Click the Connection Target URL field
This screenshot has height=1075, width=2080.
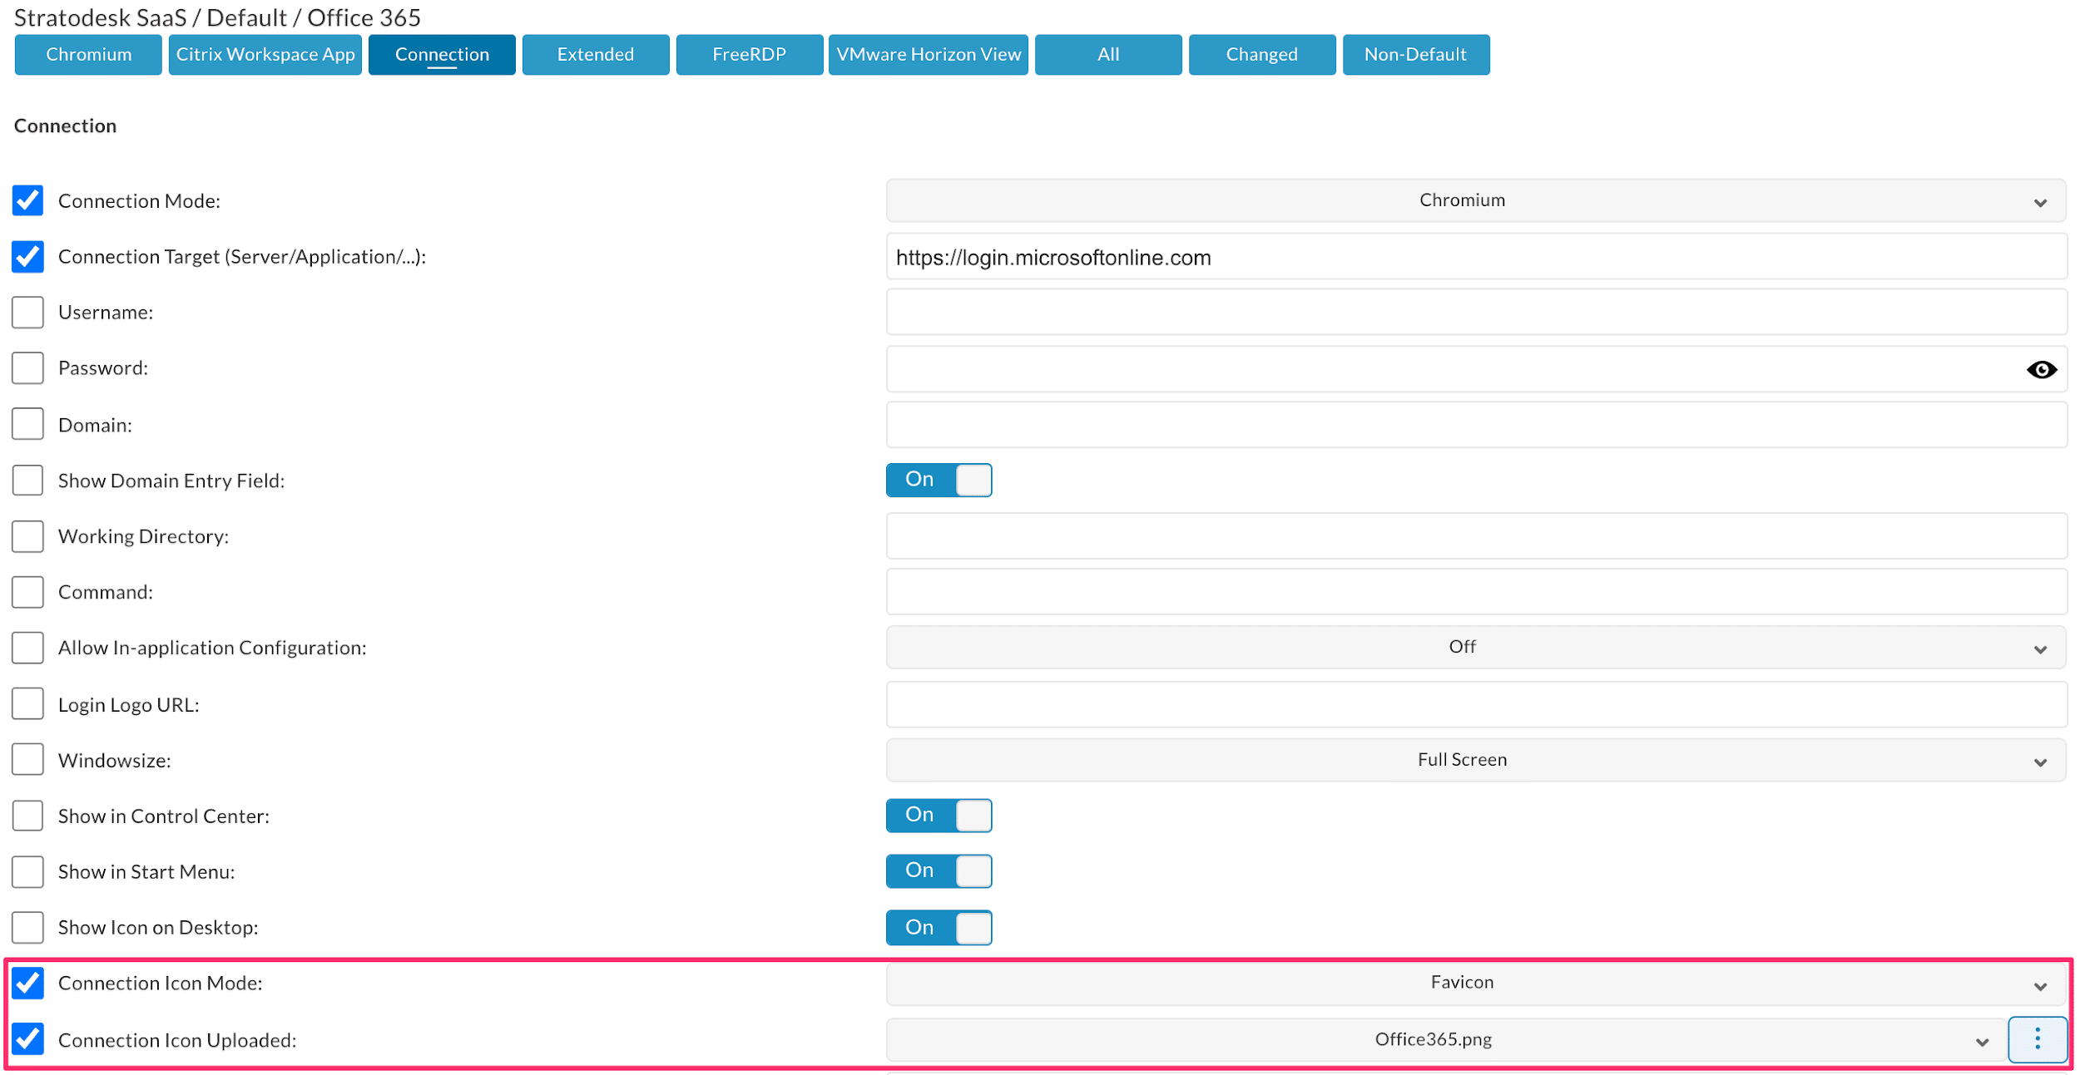point(1477,257)
